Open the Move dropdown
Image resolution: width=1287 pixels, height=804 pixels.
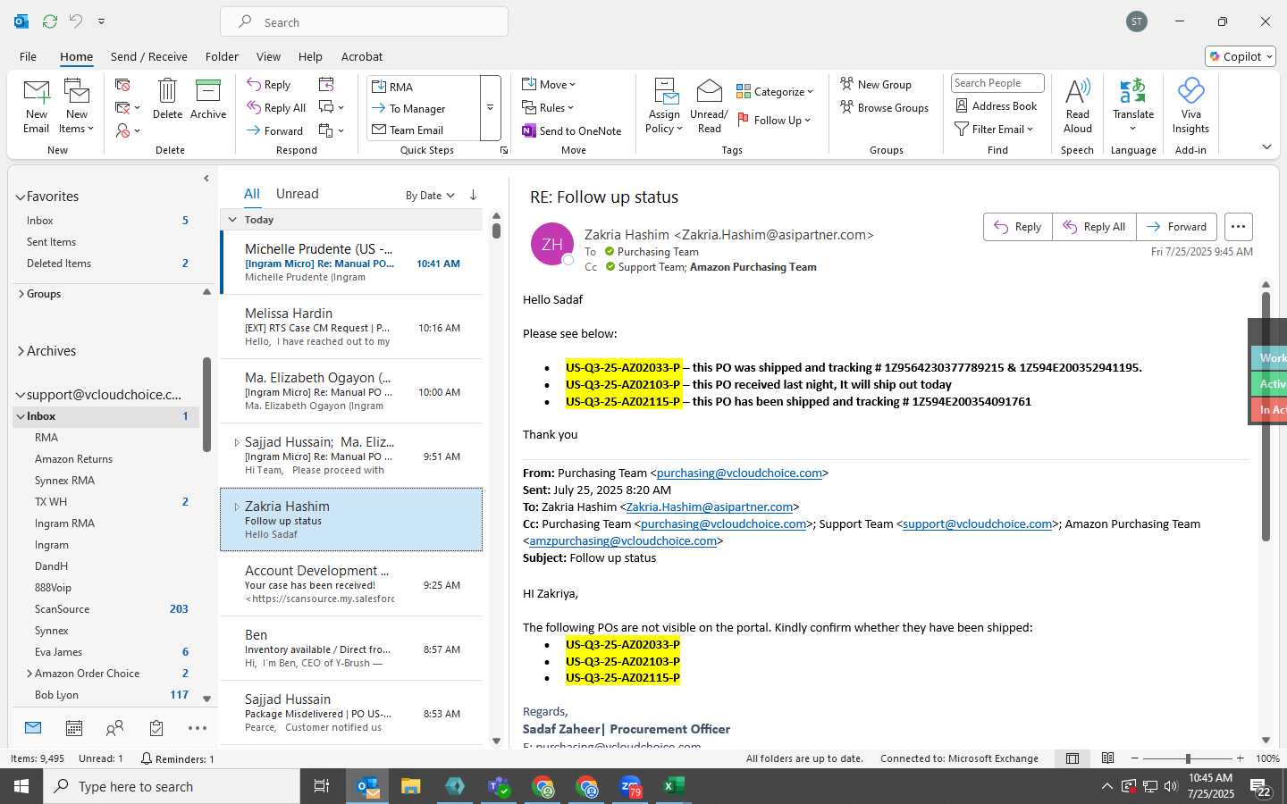[x=549, y=85]
